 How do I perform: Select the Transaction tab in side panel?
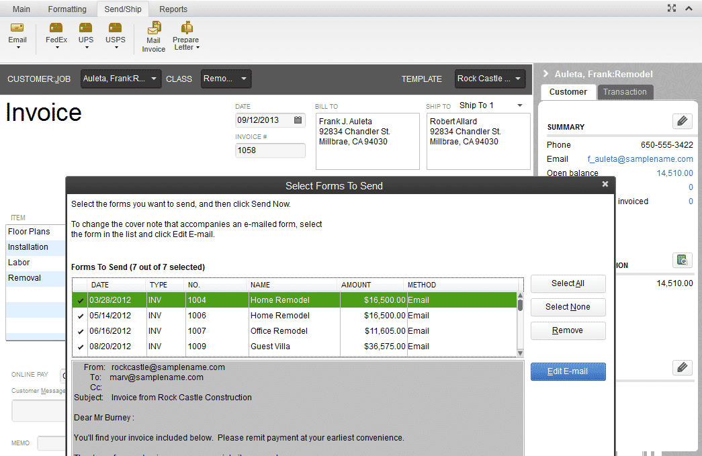coord(625,92)
